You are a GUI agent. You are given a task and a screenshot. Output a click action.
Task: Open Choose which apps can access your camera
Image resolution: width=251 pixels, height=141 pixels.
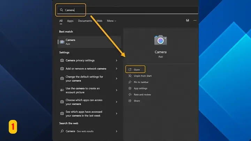(x=89, y=102)
